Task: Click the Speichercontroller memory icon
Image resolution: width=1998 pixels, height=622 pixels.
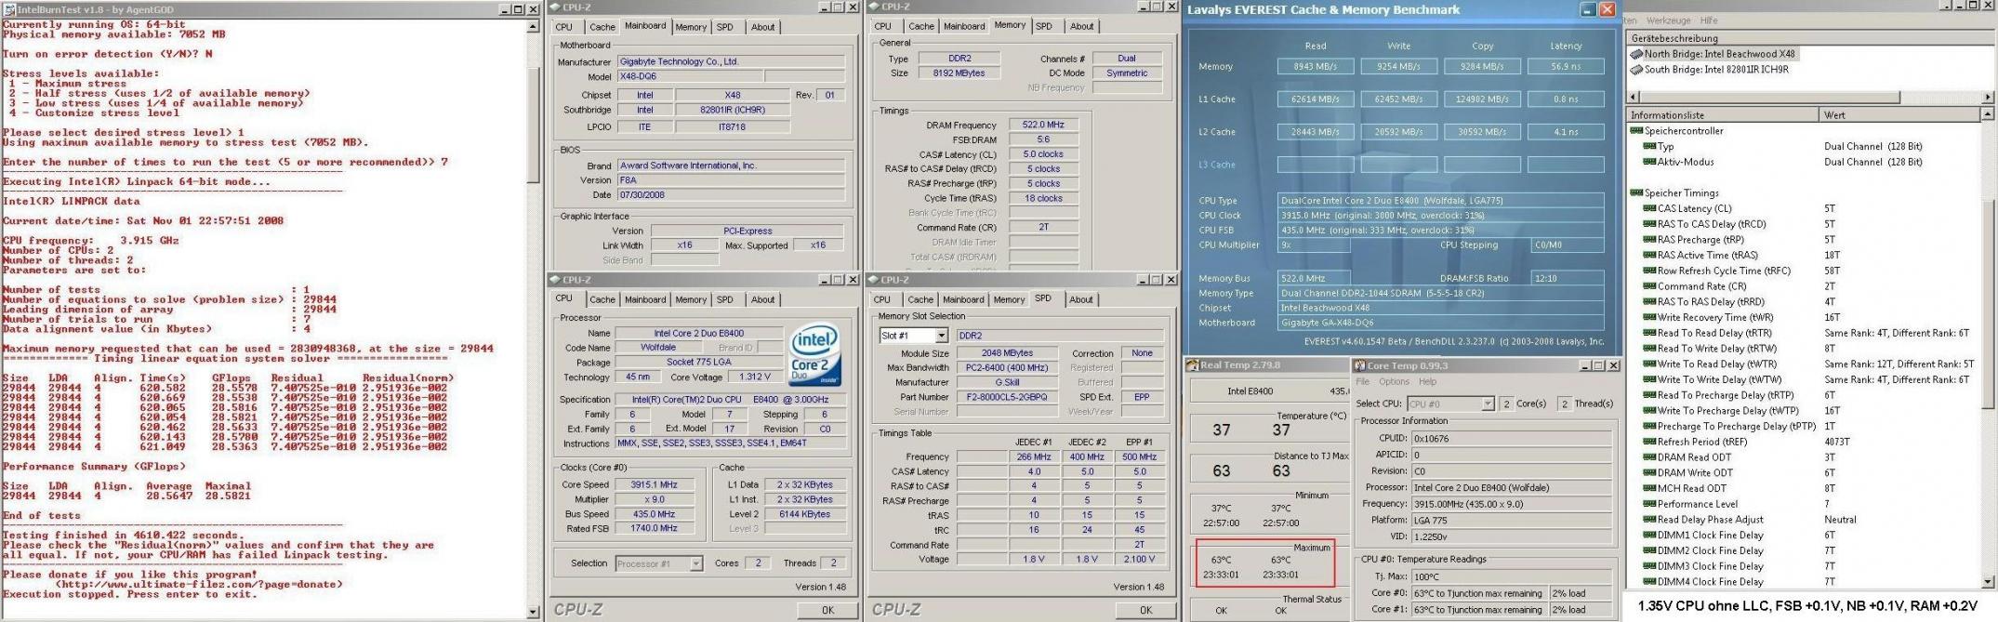Action: tap(1636, 131)
